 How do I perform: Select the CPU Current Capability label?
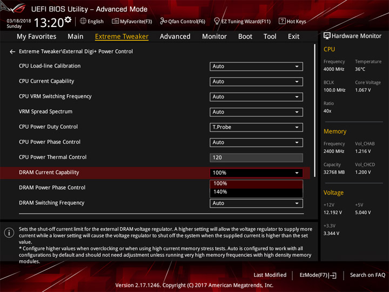click(46, 81)
